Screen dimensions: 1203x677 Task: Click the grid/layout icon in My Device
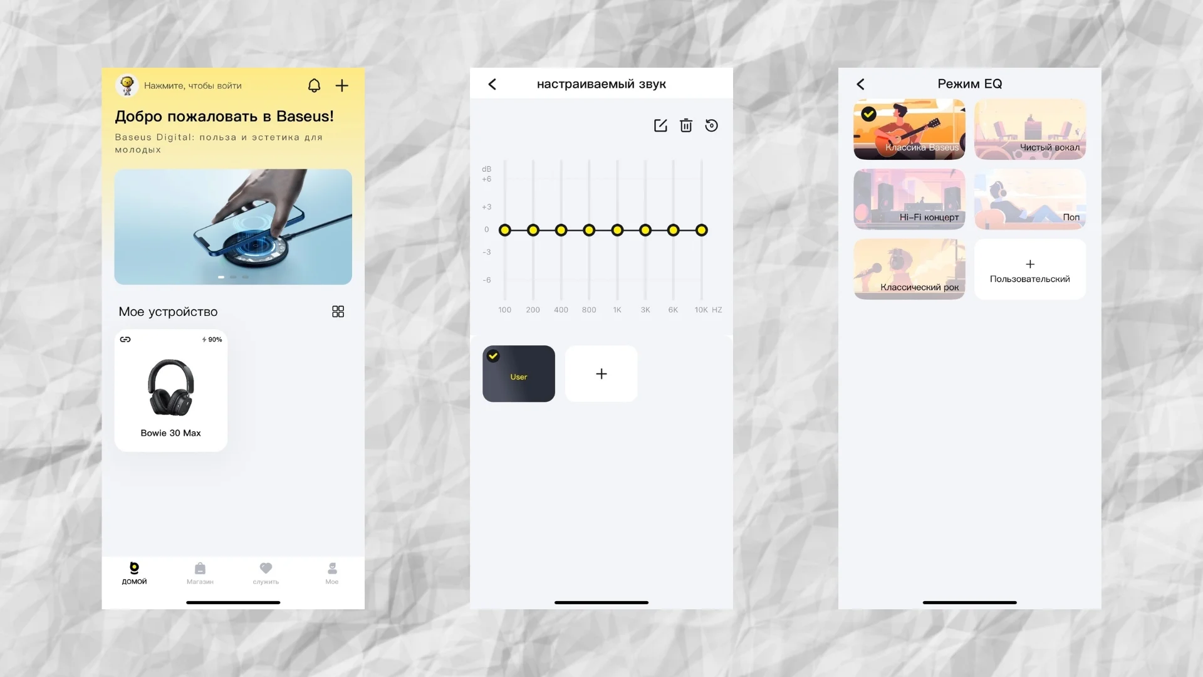pos(338,312)
